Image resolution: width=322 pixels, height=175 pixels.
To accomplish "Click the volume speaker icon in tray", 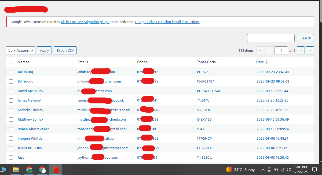I will pyautogui.click(x=289, y=170).
